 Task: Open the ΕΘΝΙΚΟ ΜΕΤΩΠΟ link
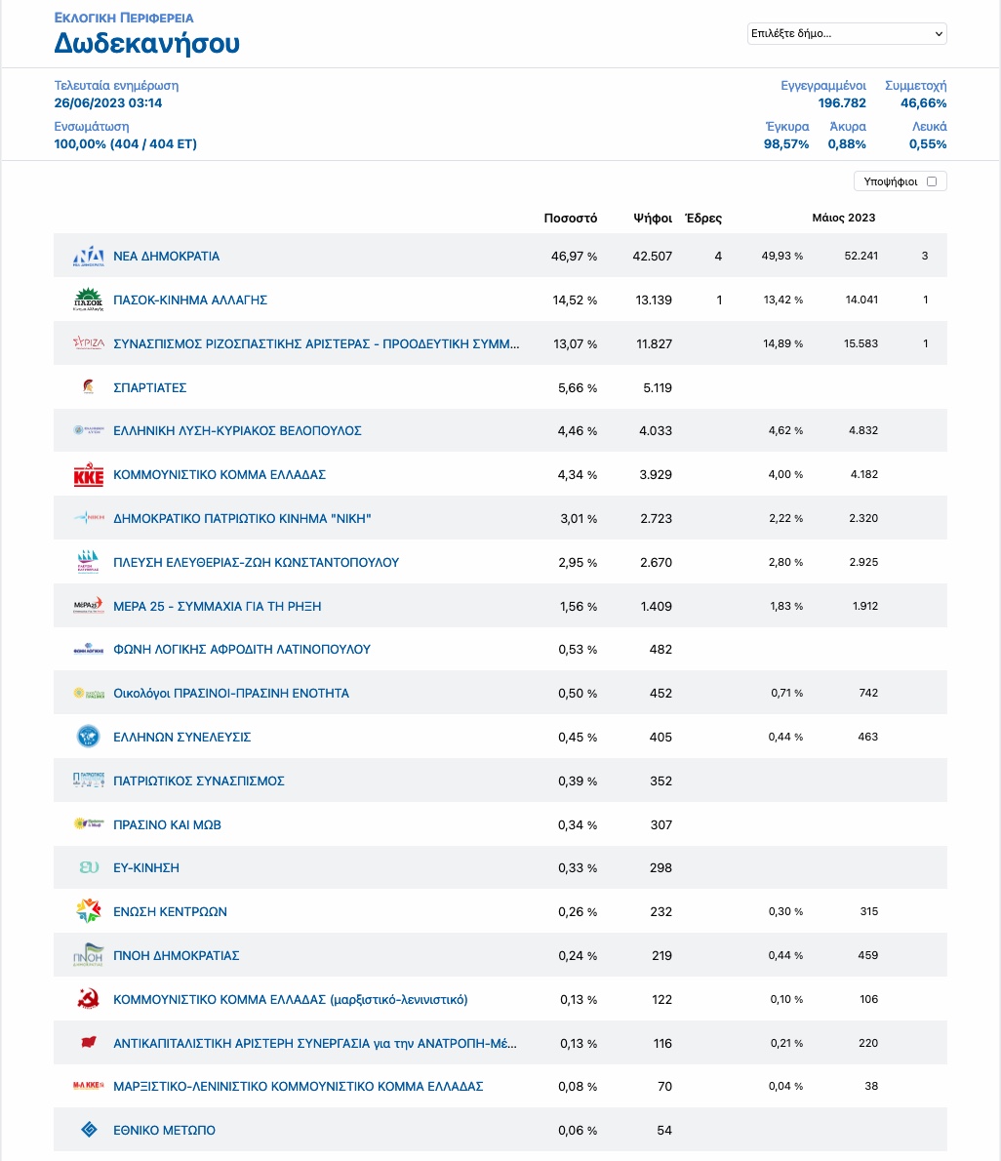click(x=164, y=1130)
